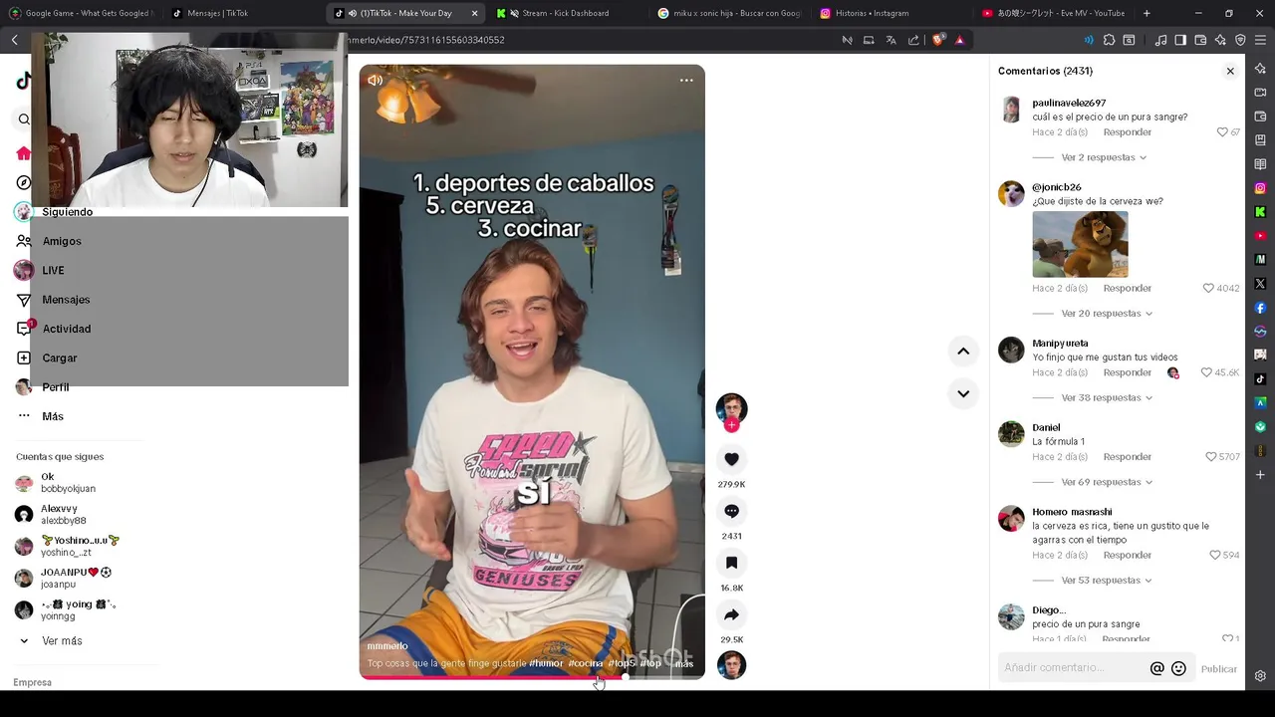
Task: Bookmark the video with the save icon
Action: coord(731,563)
